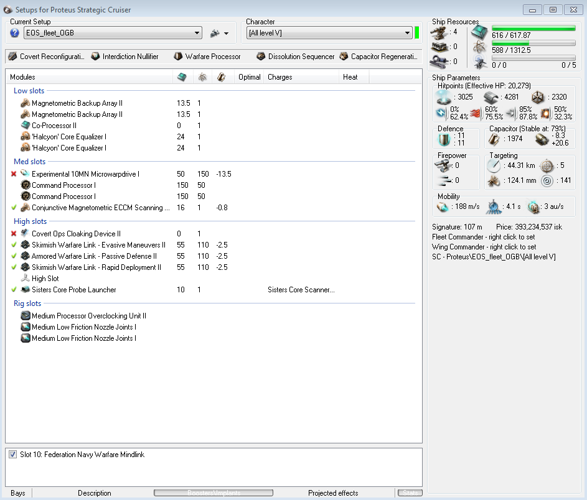This screenshot has height=500, width=587.
Task: Expand the arrow next to the ship tools icon
Action: tap(226, 34)
